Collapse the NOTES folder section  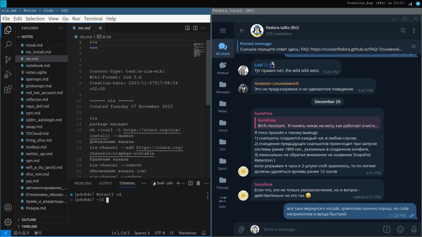[x=41, y=37]
